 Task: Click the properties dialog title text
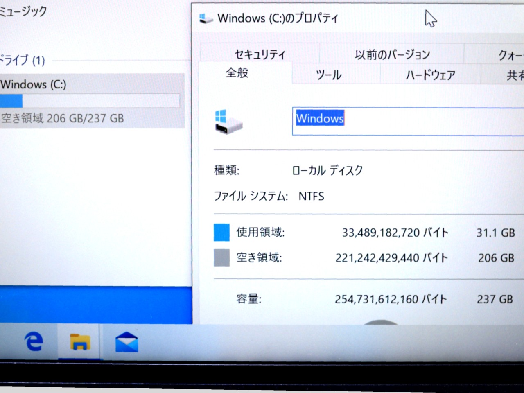click(278, 18)
